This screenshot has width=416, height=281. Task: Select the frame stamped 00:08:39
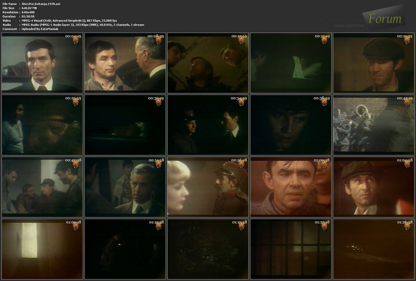pos(125,63)
